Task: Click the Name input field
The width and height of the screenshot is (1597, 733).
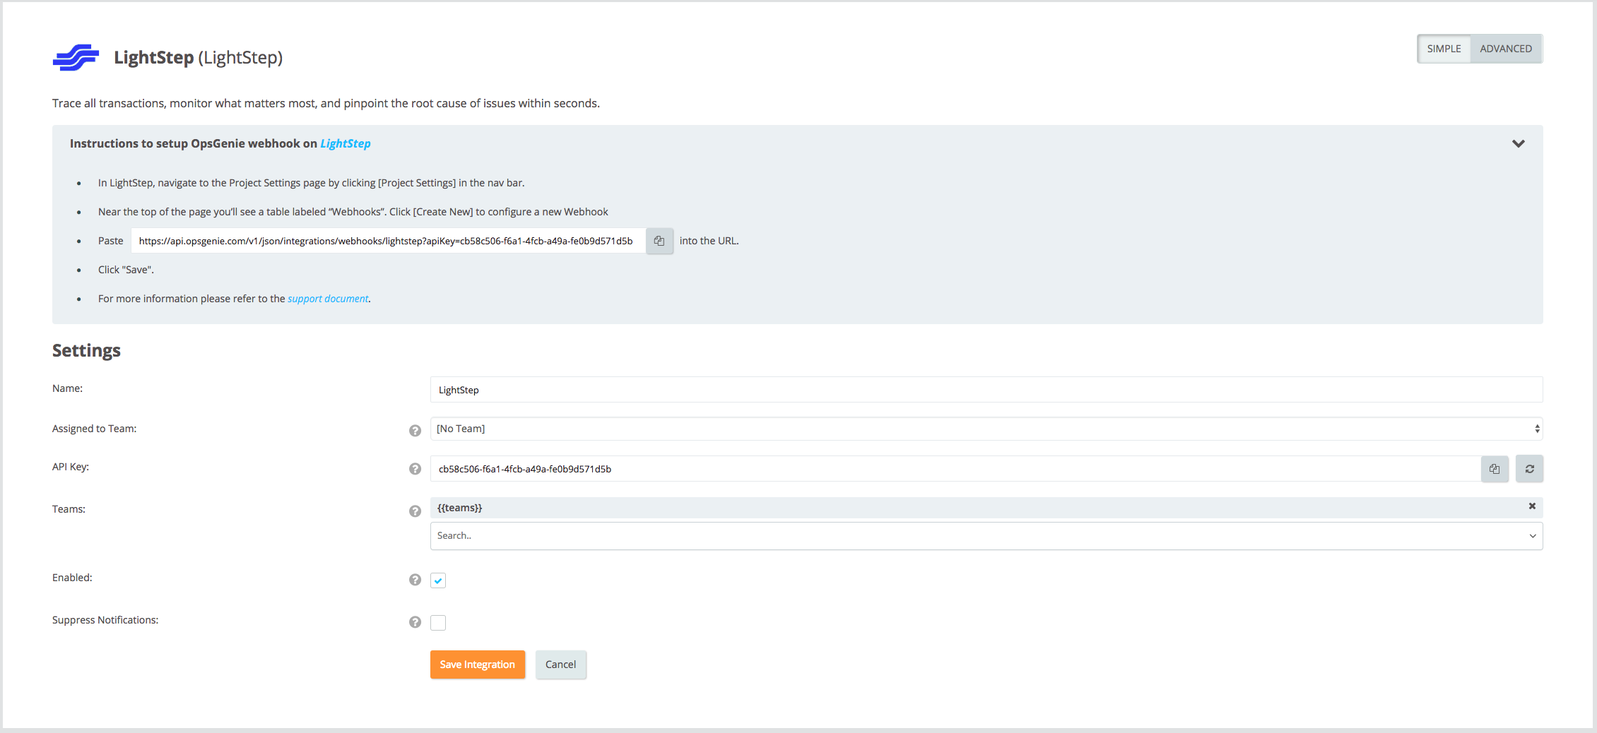Action: pyautogui.click(x=986, y=390)
